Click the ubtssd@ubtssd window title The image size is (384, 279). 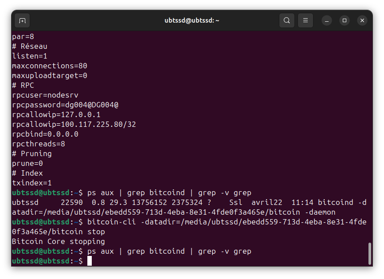[192, 20]
